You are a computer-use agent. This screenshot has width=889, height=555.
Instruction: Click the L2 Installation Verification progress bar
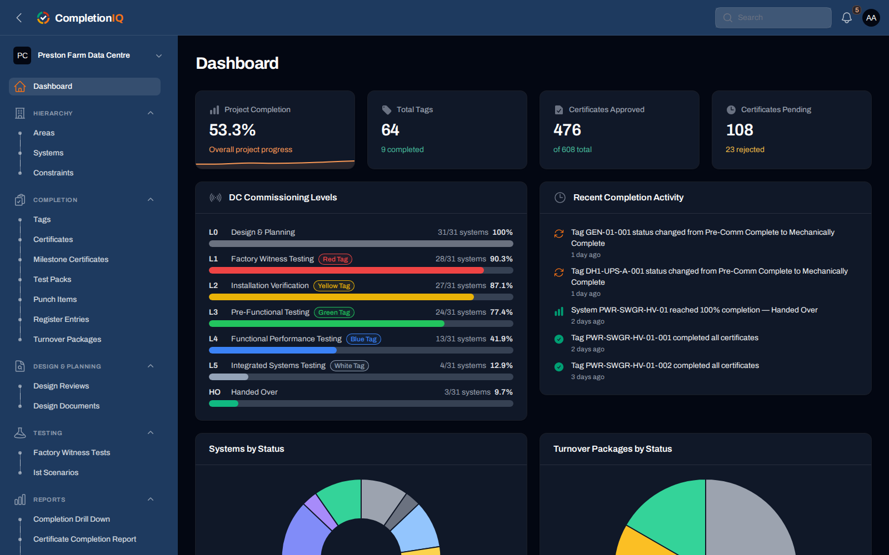pos(361,297)
